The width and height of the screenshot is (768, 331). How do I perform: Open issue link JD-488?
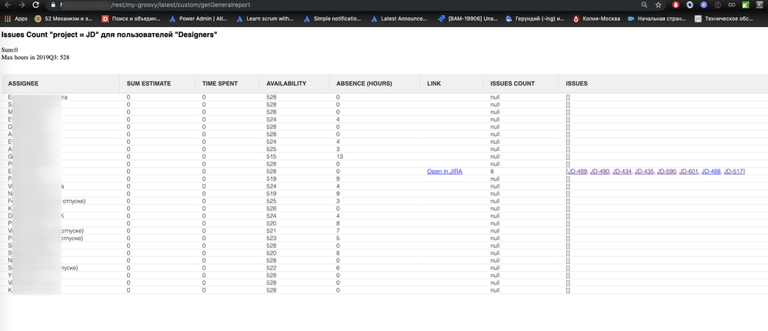711,172
